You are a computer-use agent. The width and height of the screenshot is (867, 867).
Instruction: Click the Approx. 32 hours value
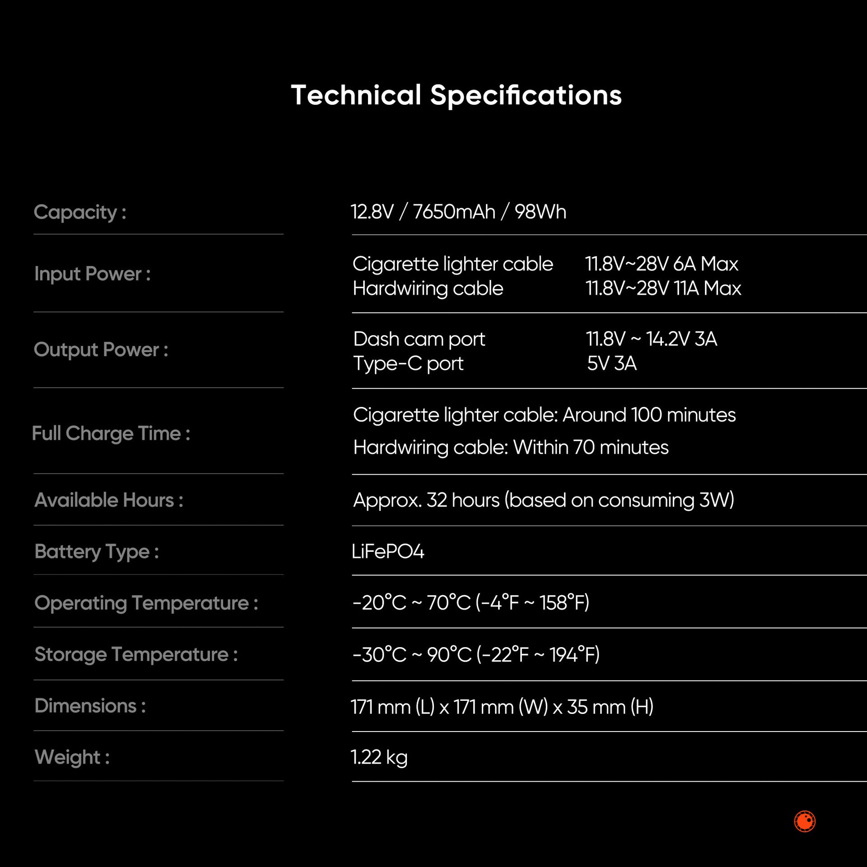(x=544, y=500)
